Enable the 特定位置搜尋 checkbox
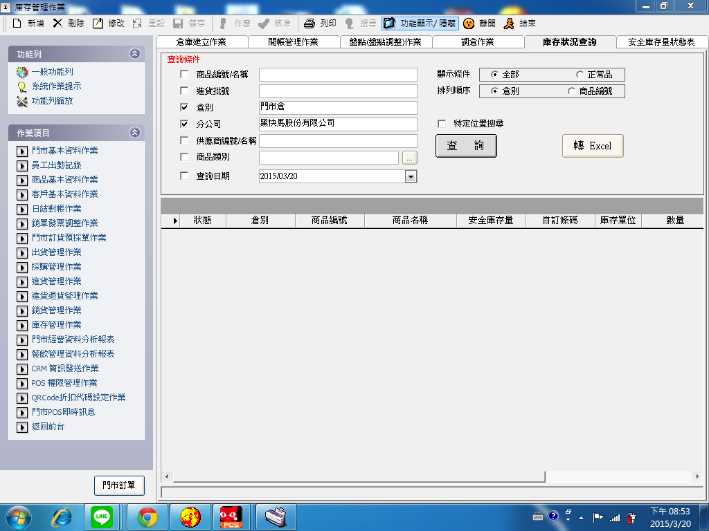 (442, 124)
